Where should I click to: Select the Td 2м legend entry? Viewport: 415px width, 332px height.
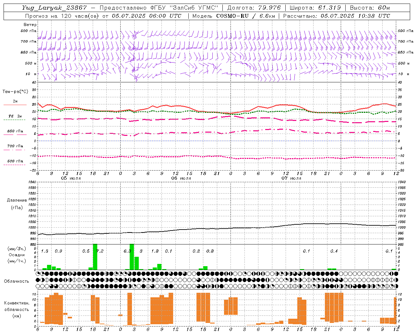coord(15,116)
